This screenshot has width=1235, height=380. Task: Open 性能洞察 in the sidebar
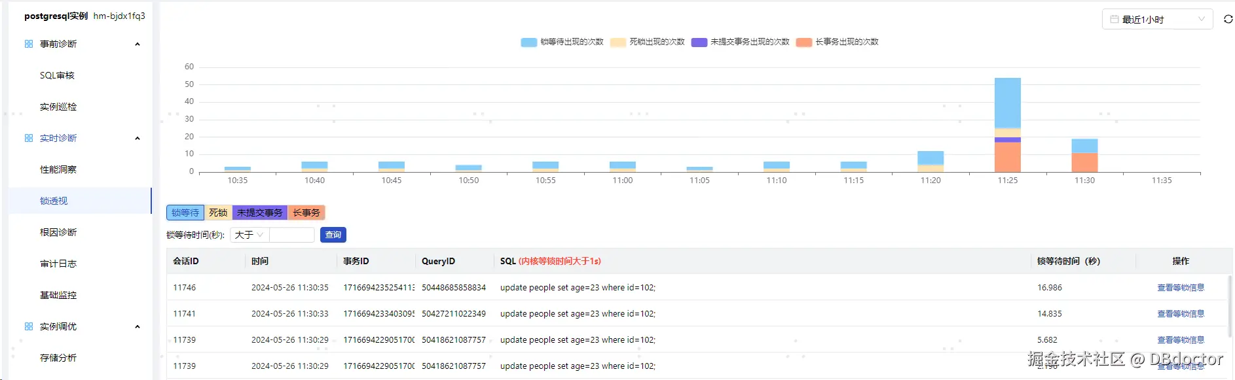click(x=58, y=169)
